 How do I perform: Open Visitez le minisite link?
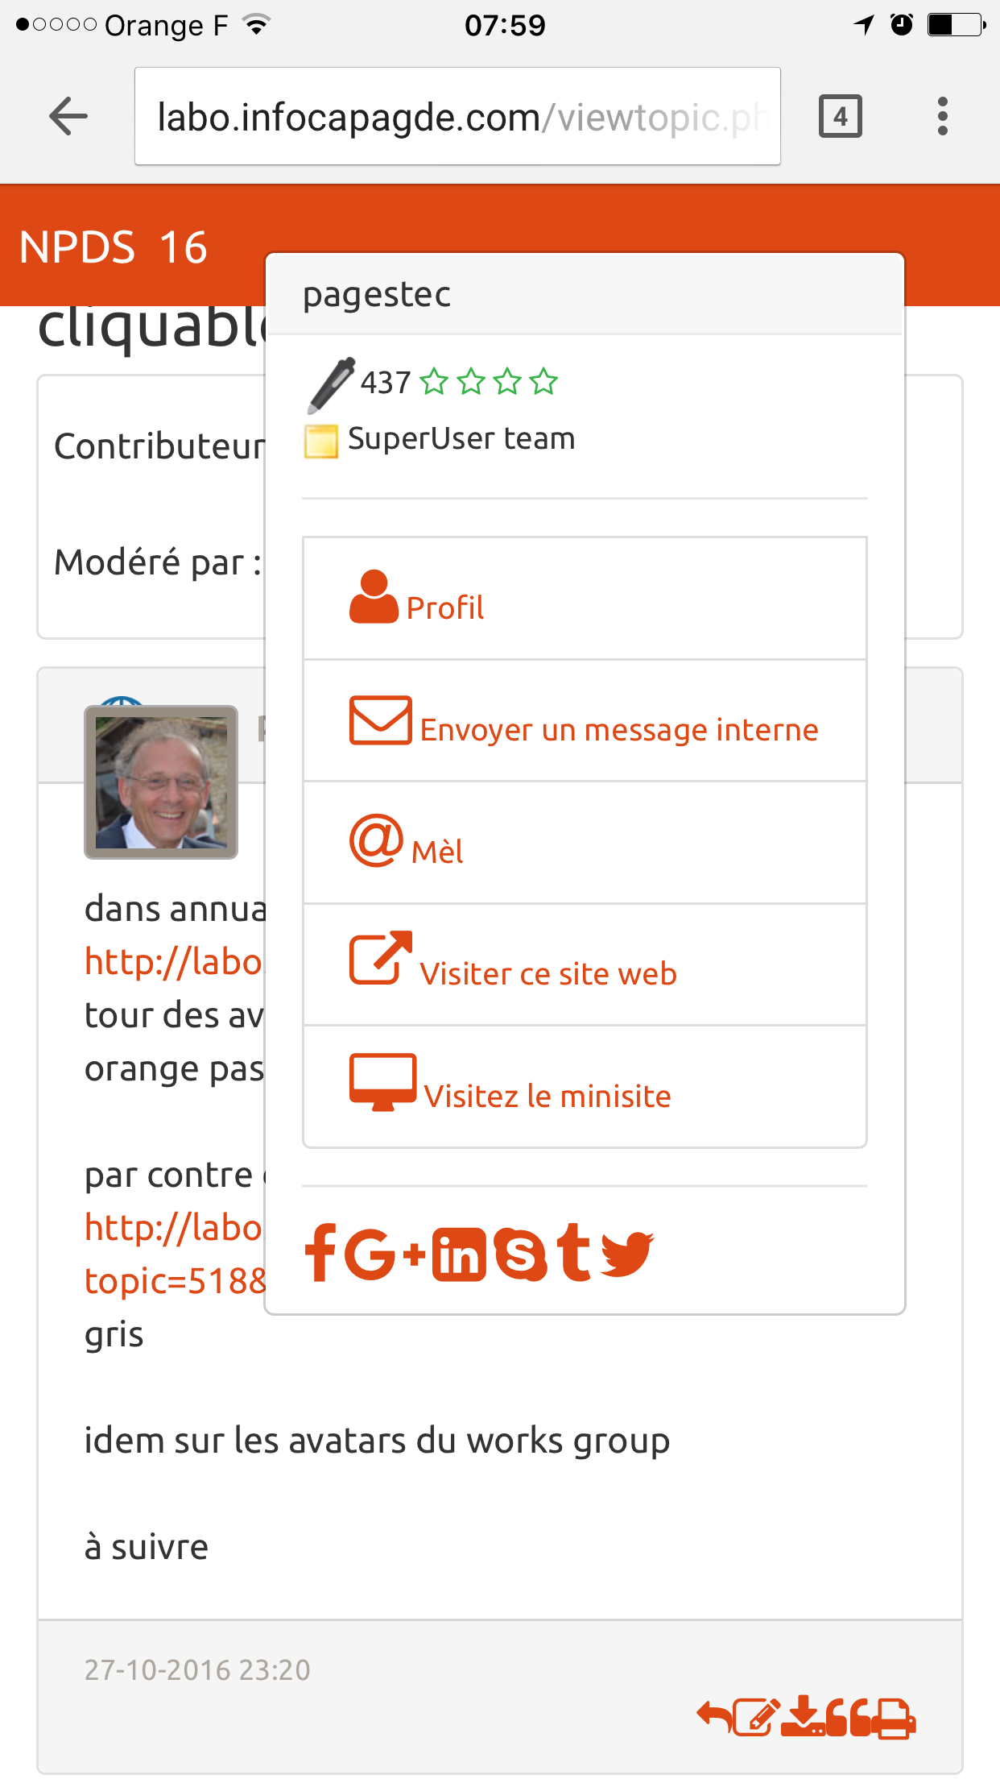click(x=585, y=1086)
